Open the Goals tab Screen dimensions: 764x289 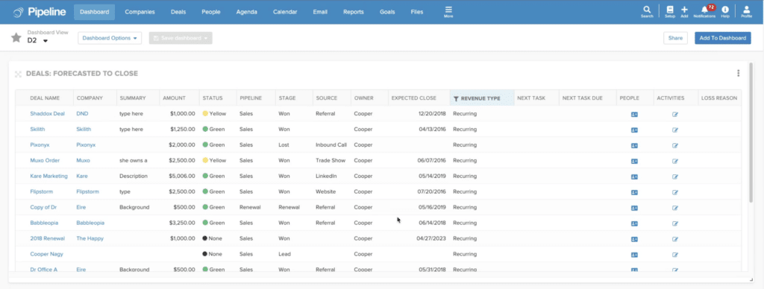[x=387, y=12]
